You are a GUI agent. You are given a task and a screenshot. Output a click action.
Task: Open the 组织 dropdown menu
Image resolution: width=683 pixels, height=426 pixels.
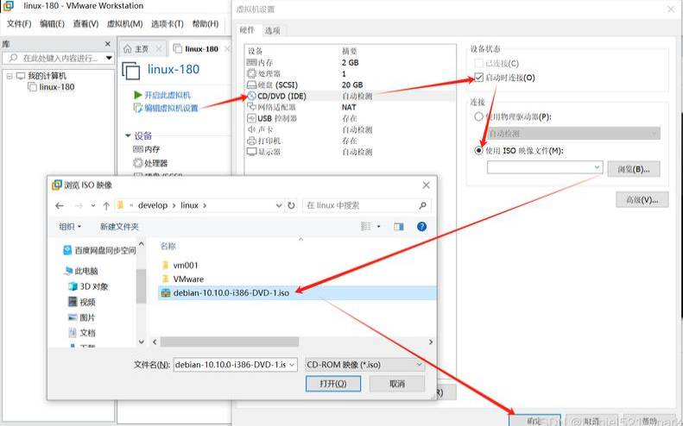(70, 227)
